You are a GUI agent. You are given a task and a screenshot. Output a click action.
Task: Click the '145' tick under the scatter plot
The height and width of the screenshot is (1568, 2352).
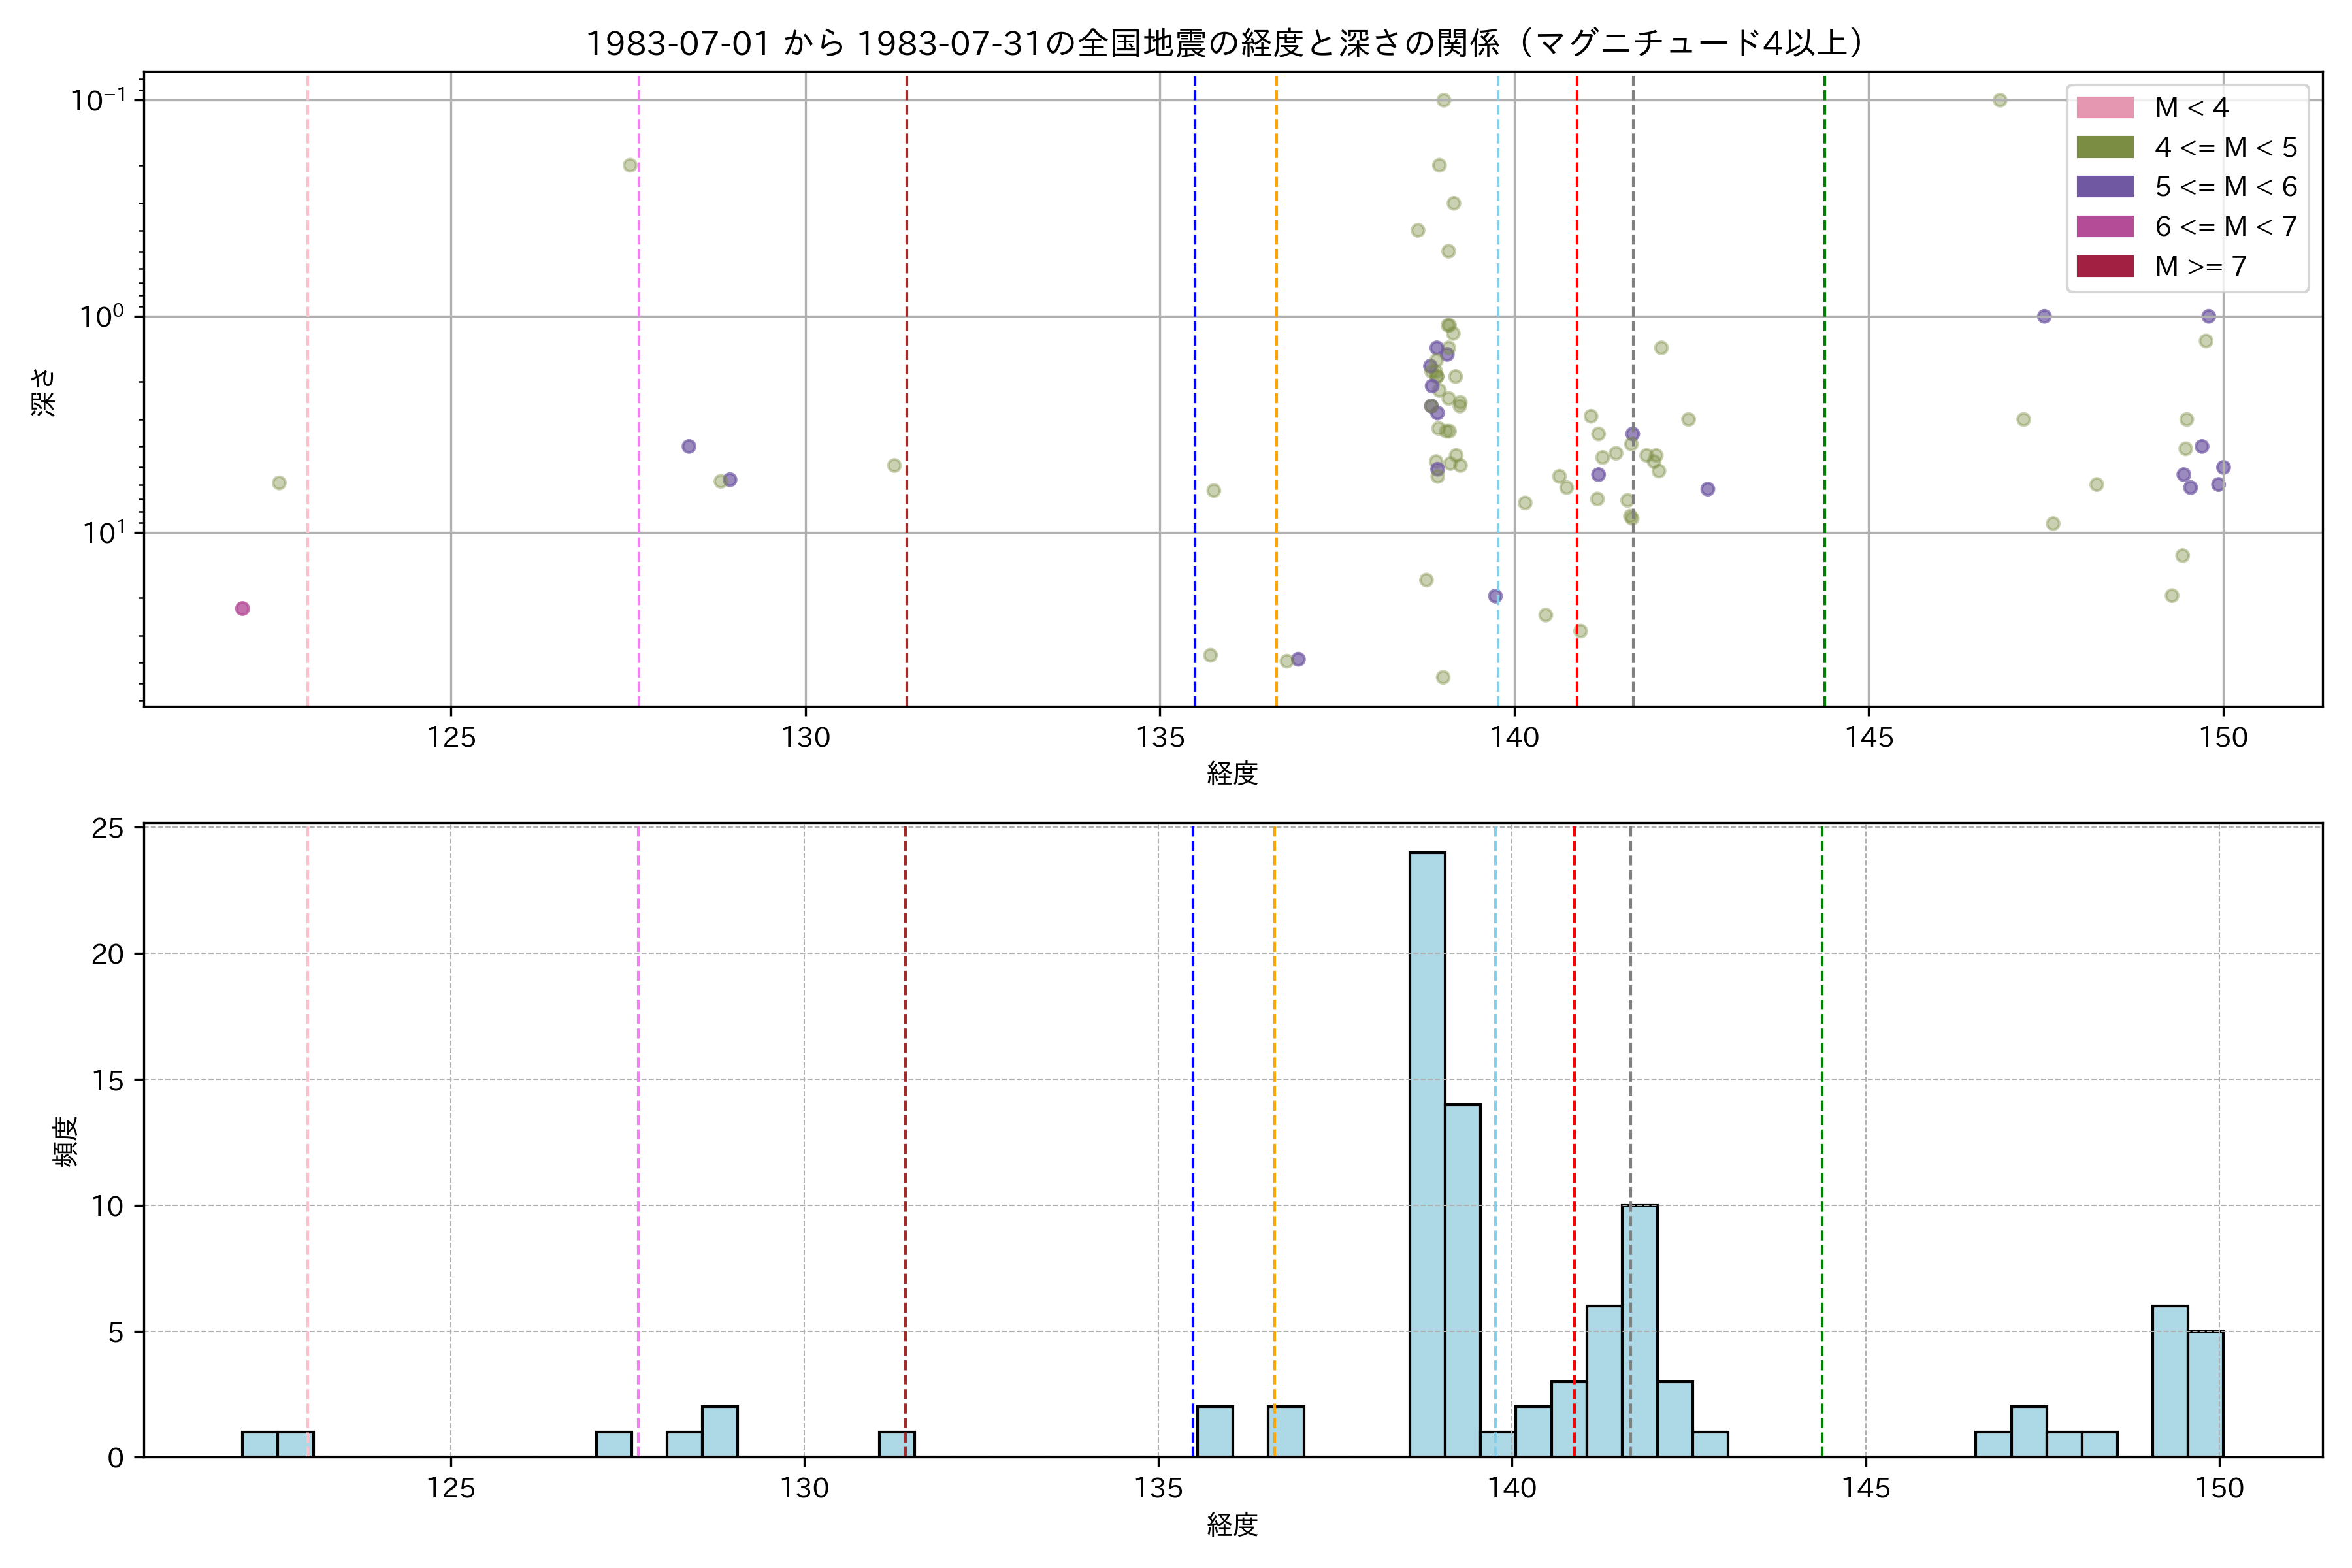(x=1868, y=738)
